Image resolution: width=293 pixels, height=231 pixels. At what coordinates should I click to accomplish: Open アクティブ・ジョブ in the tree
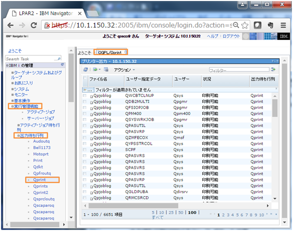coord(41,112)
